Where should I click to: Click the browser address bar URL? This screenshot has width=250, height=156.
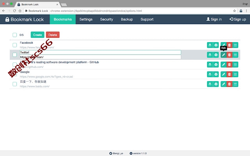pyautogui.click(x=96, y=11)
